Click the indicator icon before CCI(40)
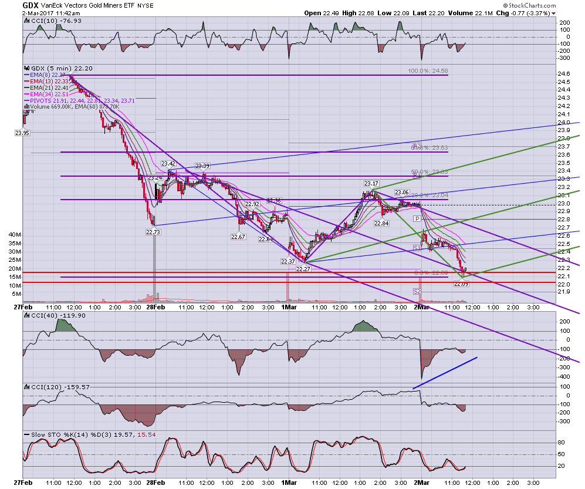The height and width of the screenshot is (489, 585). tap(26, 315)
